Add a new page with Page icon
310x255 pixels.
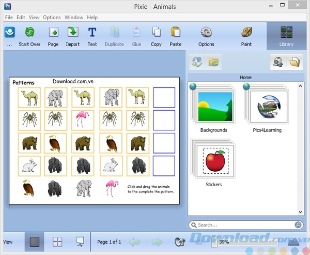tap(53, 35)
